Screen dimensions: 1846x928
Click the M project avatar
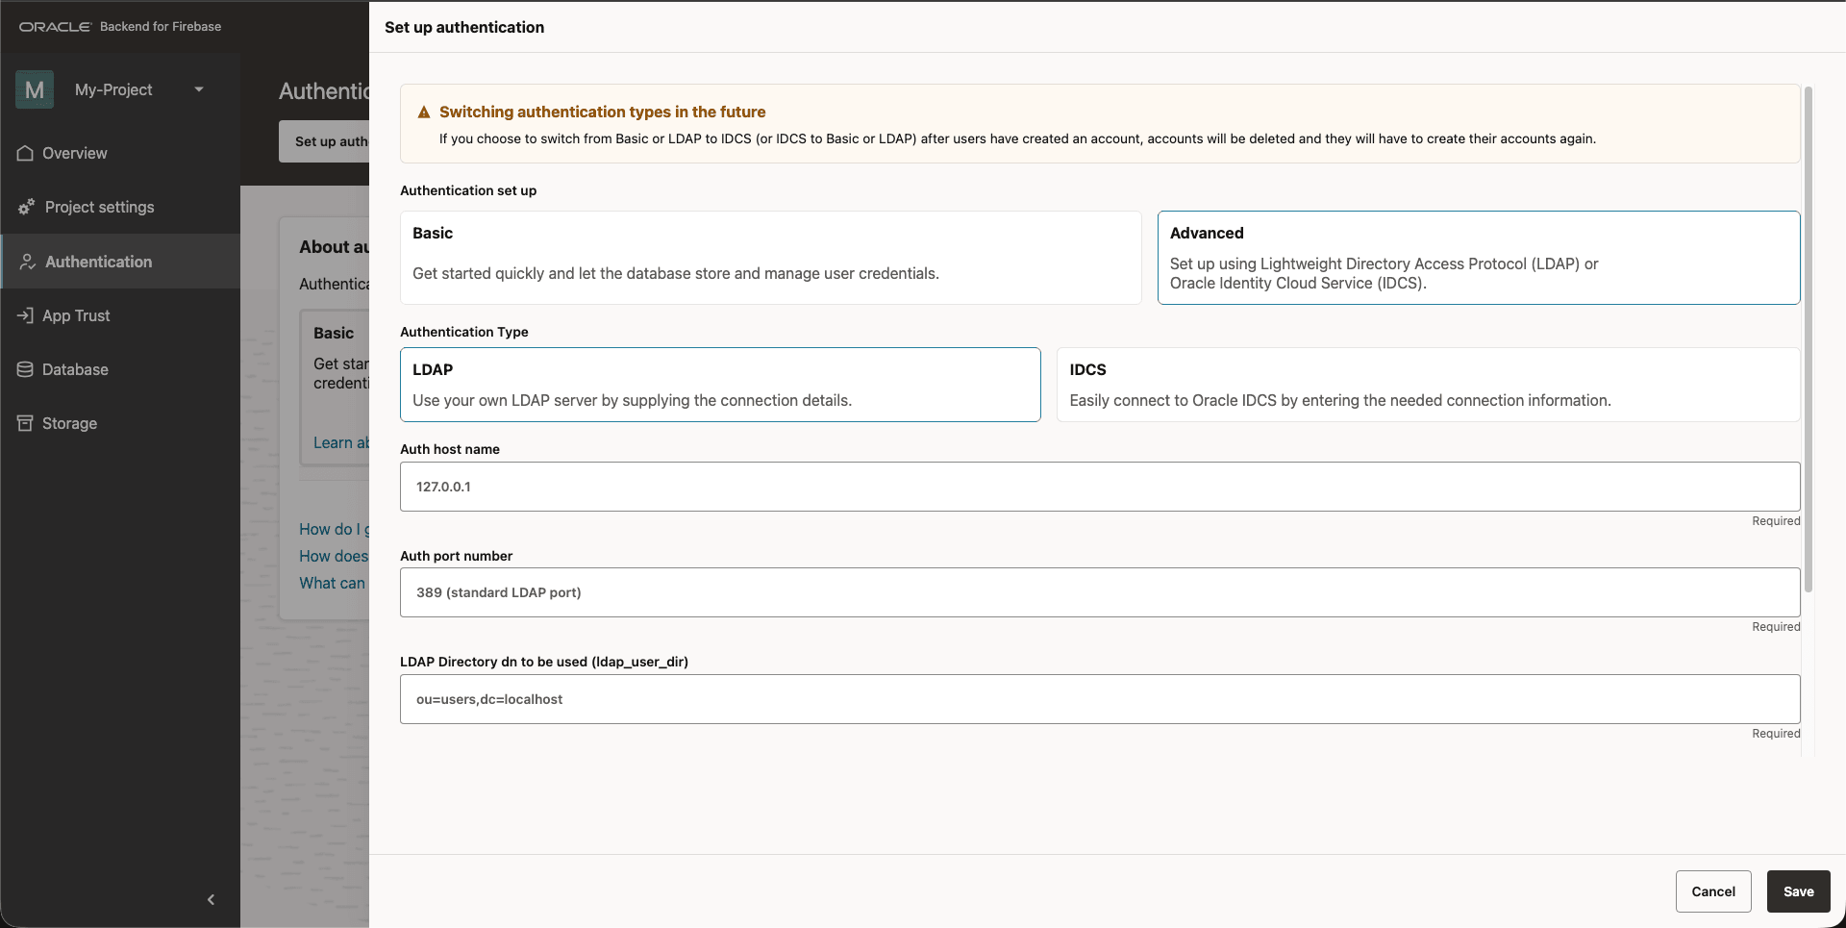click(x=35, y=89)
